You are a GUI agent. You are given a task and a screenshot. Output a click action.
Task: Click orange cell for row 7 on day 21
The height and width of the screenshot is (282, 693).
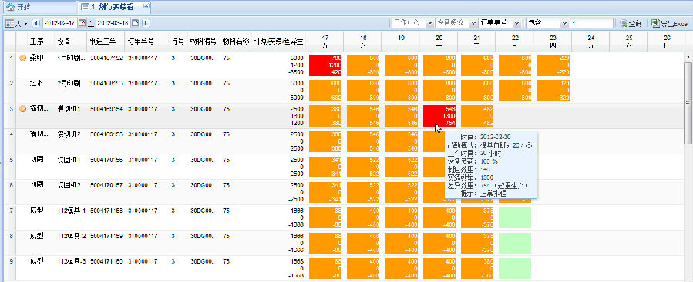477,217
